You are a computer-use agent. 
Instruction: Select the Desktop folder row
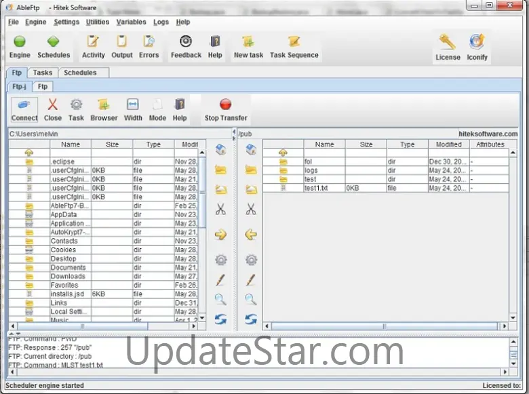(104, 259)
